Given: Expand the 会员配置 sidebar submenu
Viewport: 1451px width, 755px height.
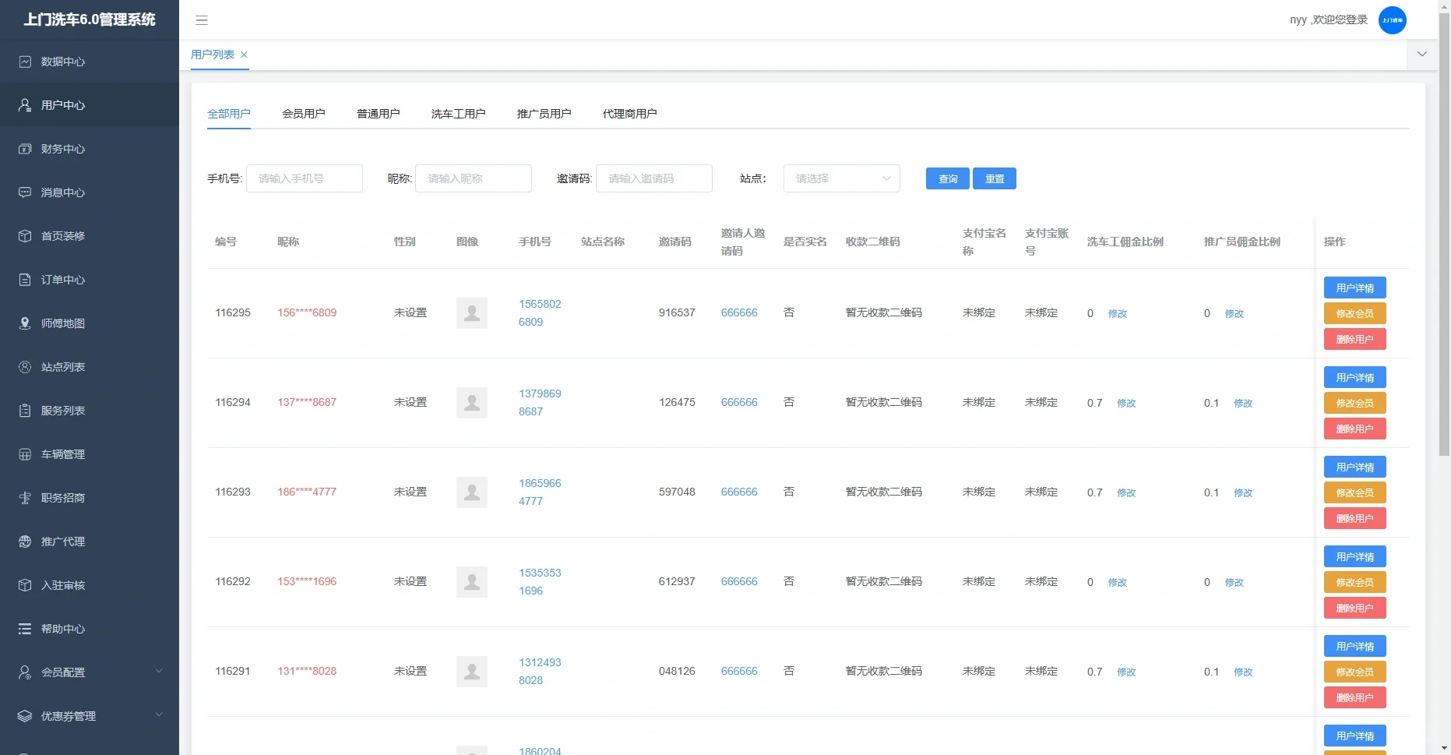Looking at the screenshot, I should click(x=159, y=672).
